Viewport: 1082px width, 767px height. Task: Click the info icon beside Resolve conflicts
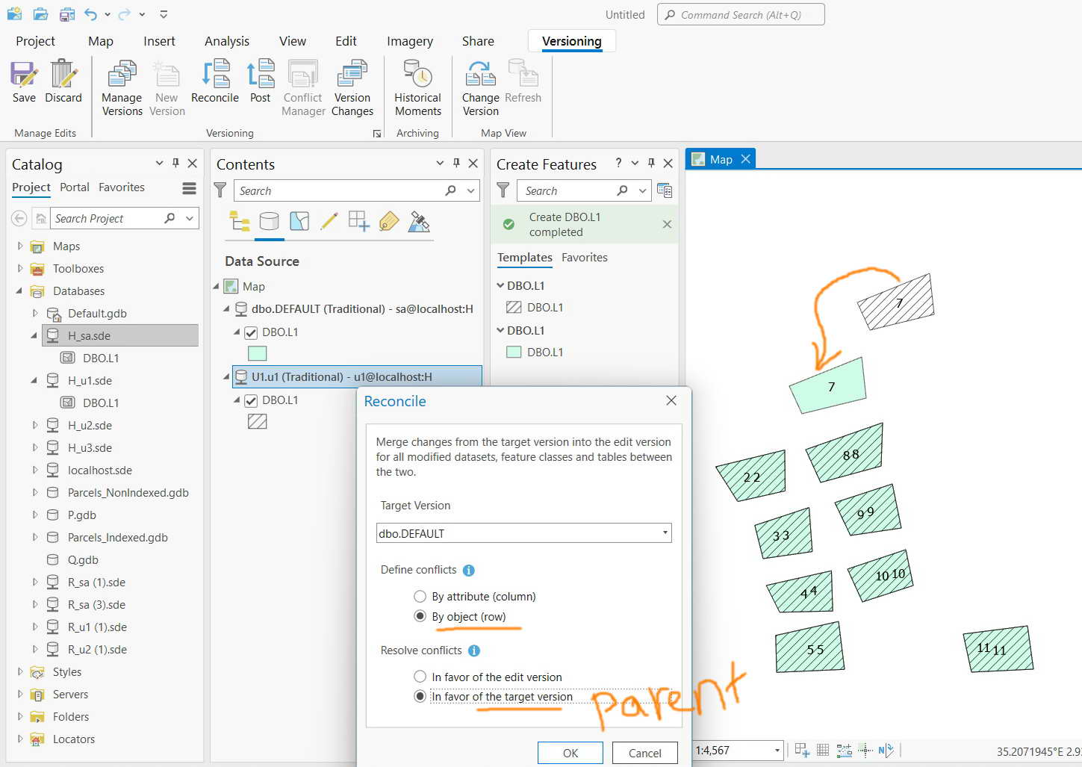click(474, 651)
